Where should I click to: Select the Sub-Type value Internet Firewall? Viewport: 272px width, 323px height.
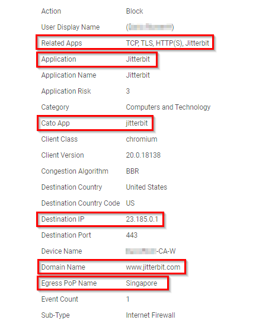[x=151, y=315]
